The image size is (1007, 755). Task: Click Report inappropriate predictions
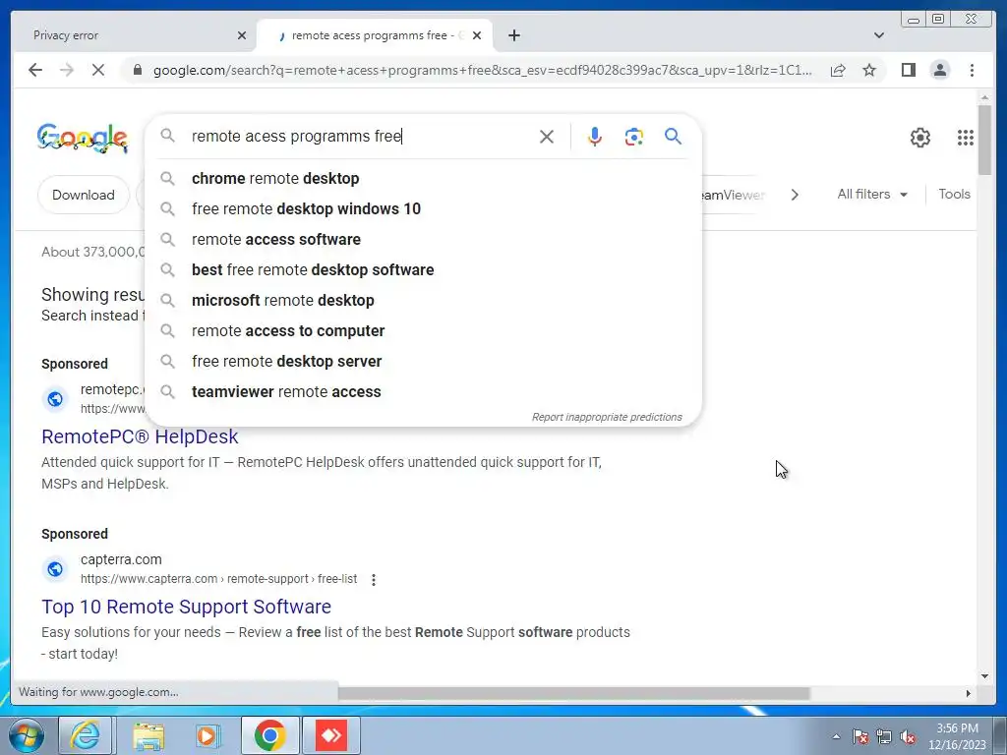[x=607, y=417]
